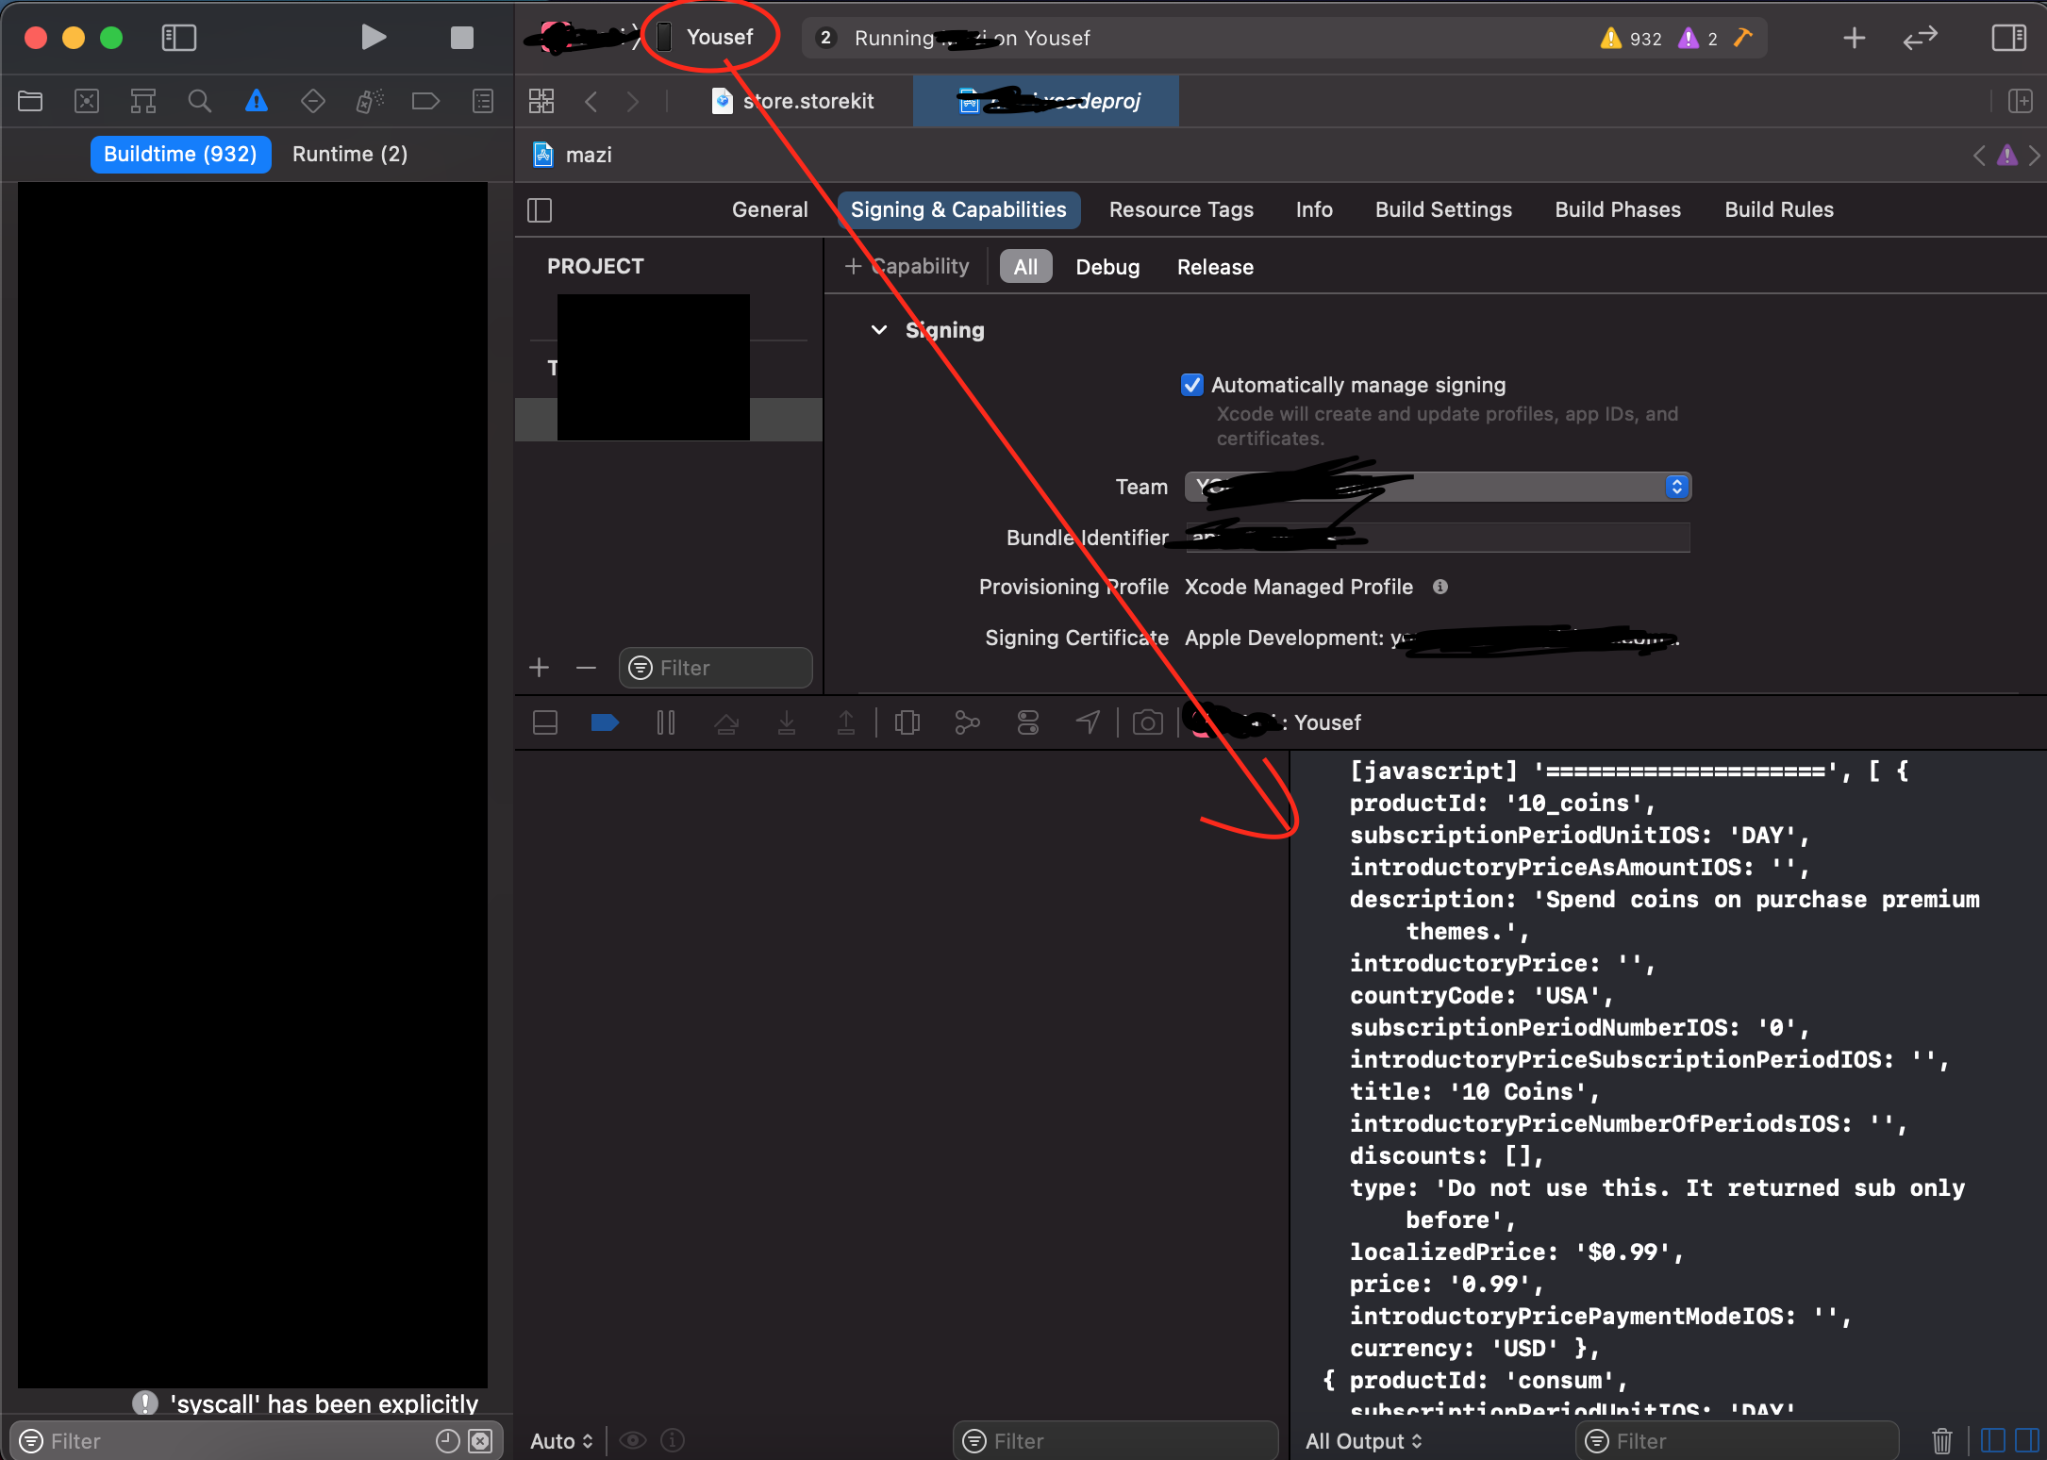
Task: Toggle Automatically manage signing checkbox
Action: [1191, 385]
